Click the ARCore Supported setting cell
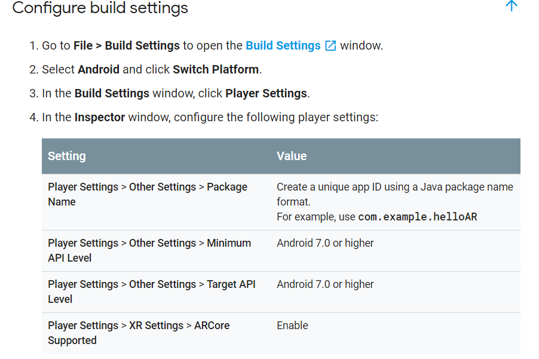Screen dimensions: 539x359 (x=157, y=333)
